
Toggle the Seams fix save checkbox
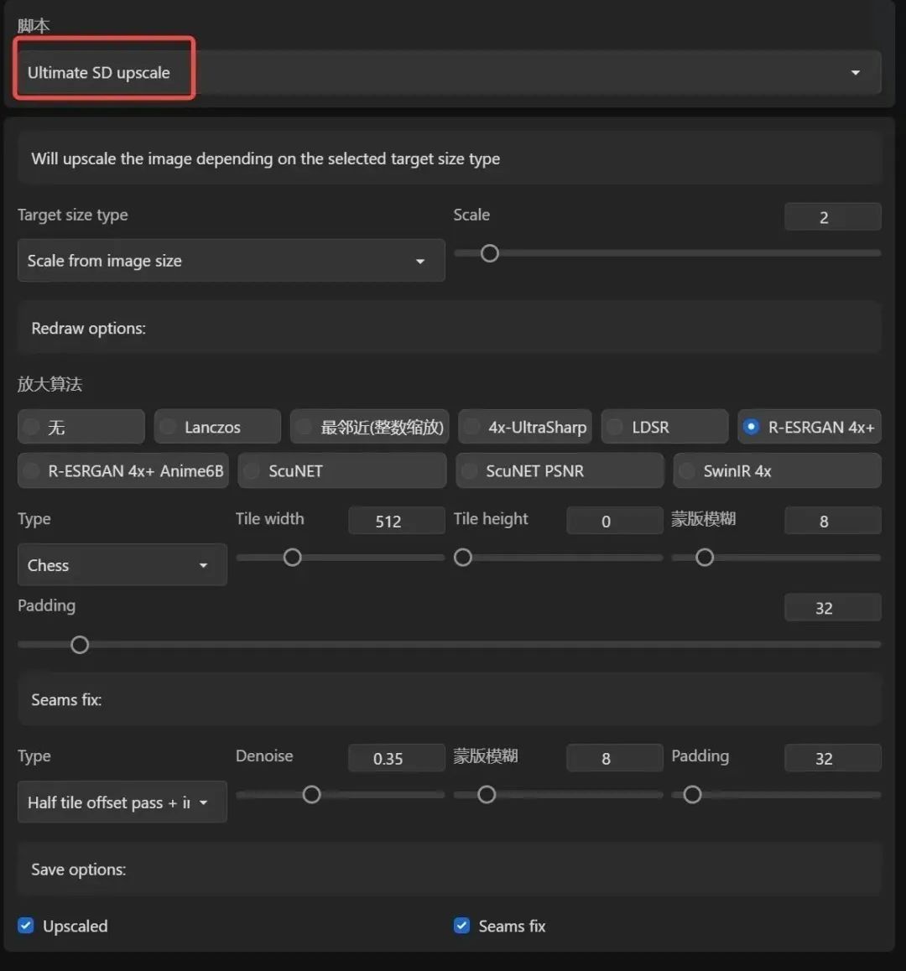coord(461,925)
